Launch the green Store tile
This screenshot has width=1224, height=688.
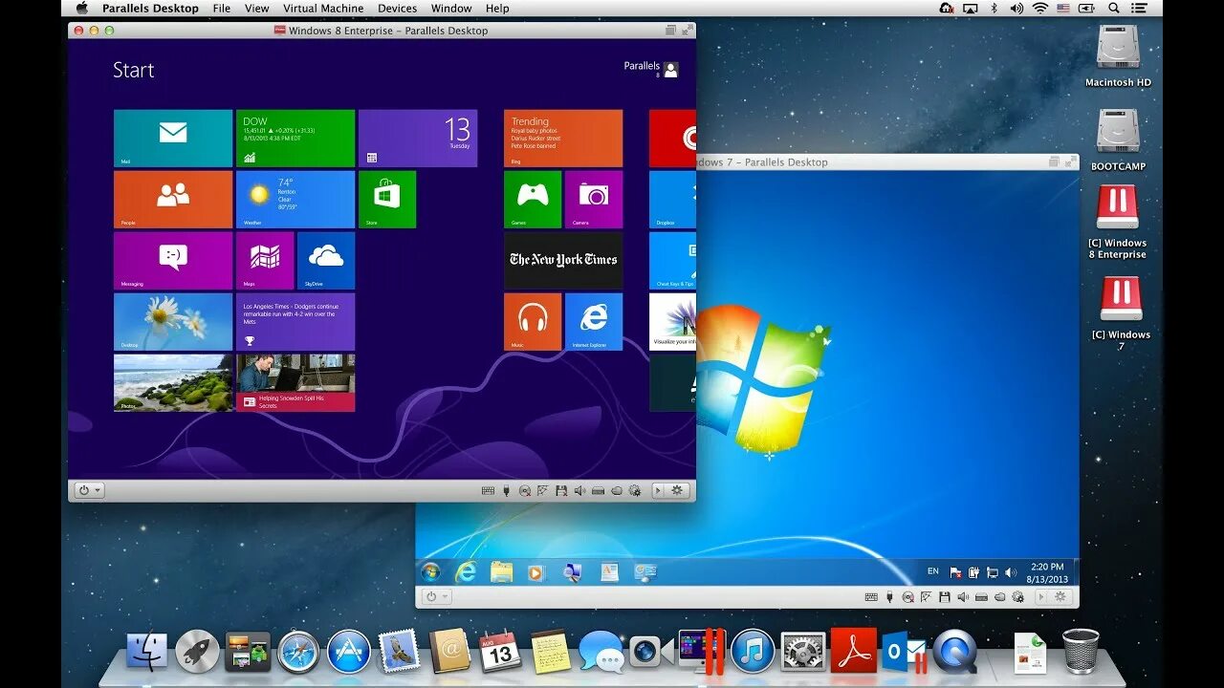(387, 200)
